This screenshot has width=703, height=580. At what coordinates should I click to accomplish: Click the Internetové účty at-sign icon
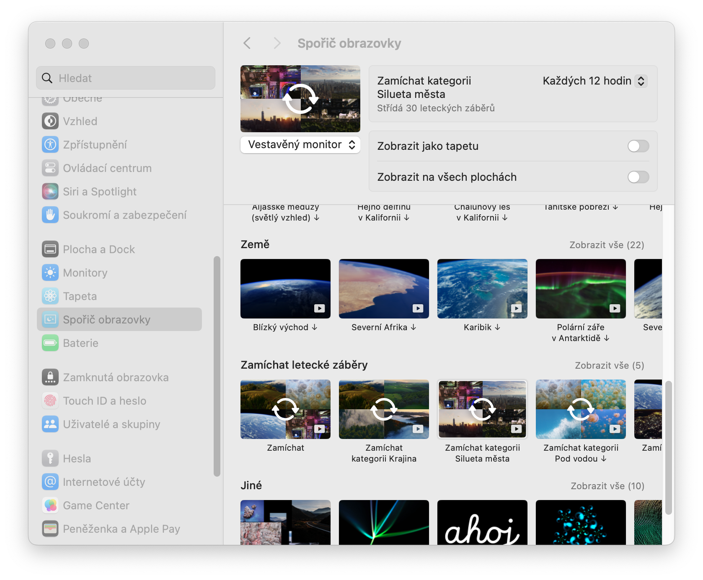(50, 482)
